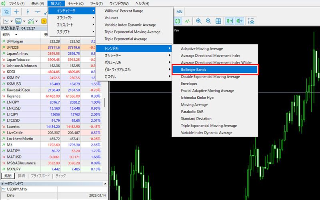The height and width of the screenshot is (200, 320).
Task: Take a chart screenshot with camera icon
Action: (251, 21)
